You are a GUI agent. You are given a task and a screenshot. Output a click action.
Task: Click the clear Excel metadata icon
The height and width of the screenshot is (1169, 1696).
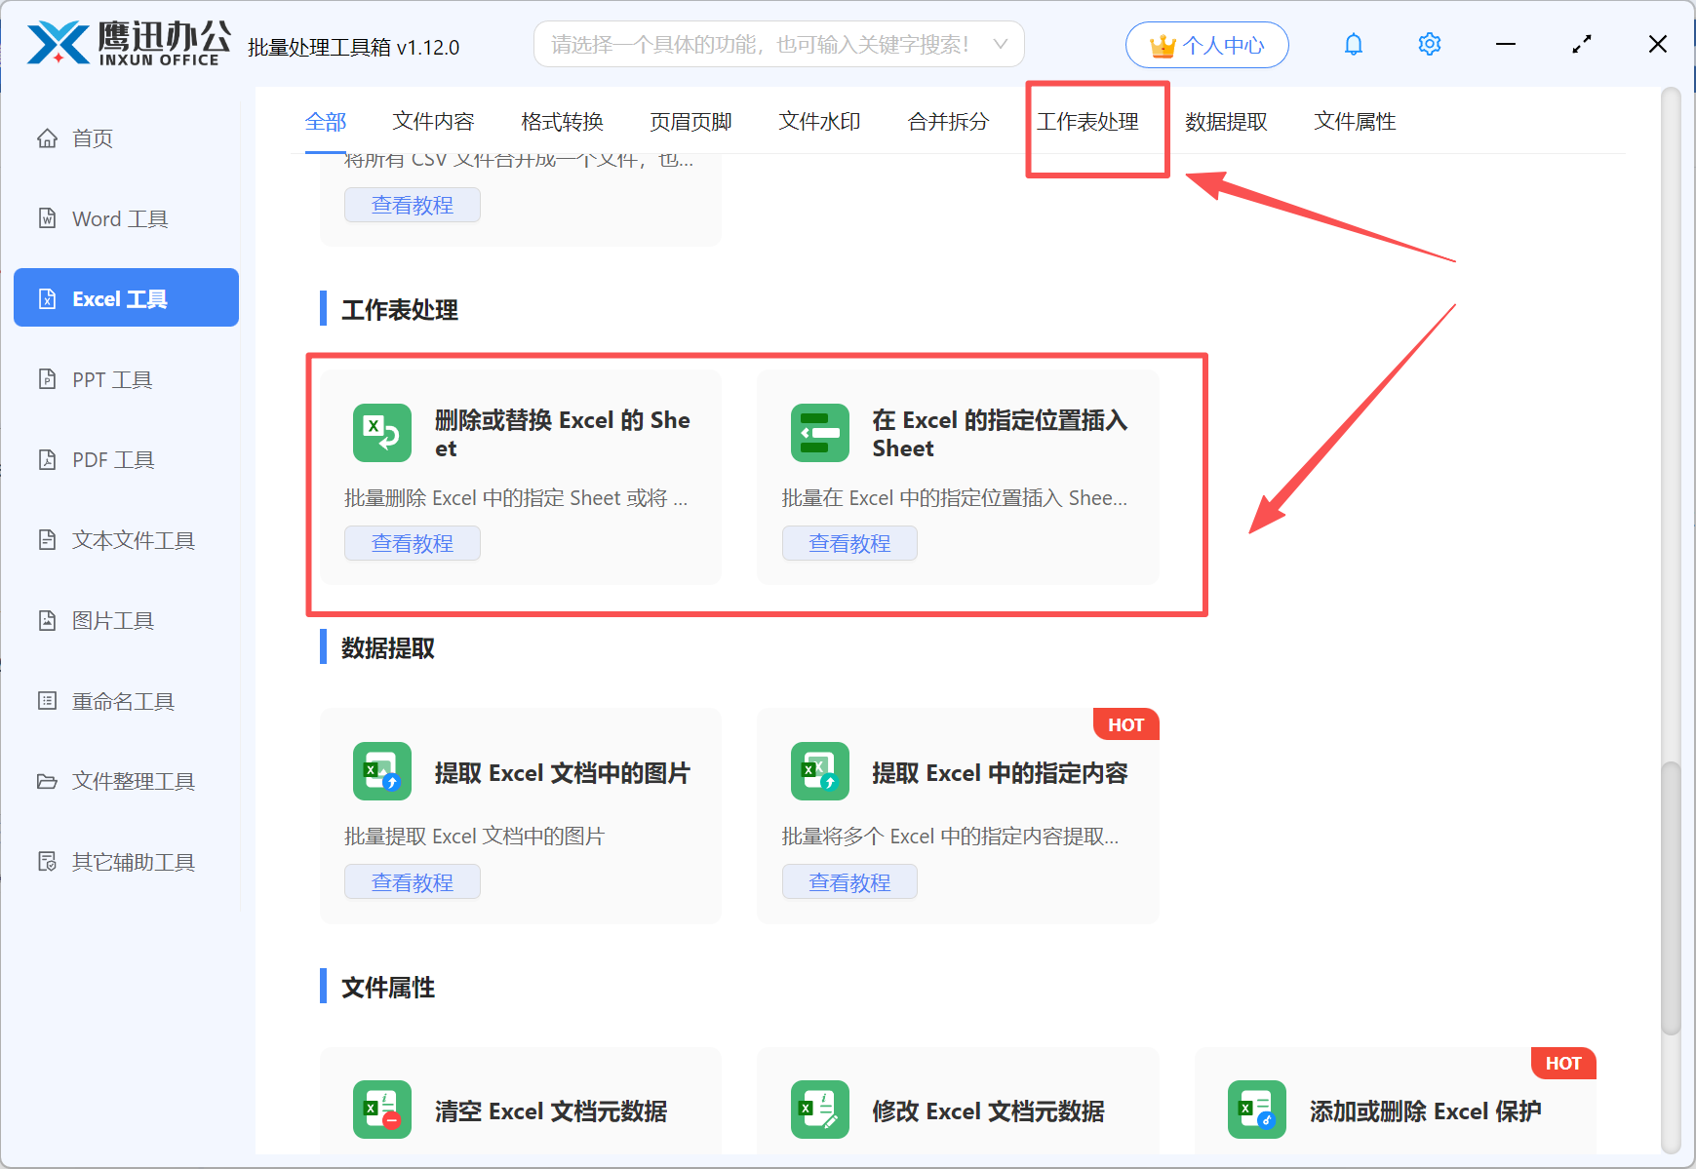click(x=381, y=1110)
